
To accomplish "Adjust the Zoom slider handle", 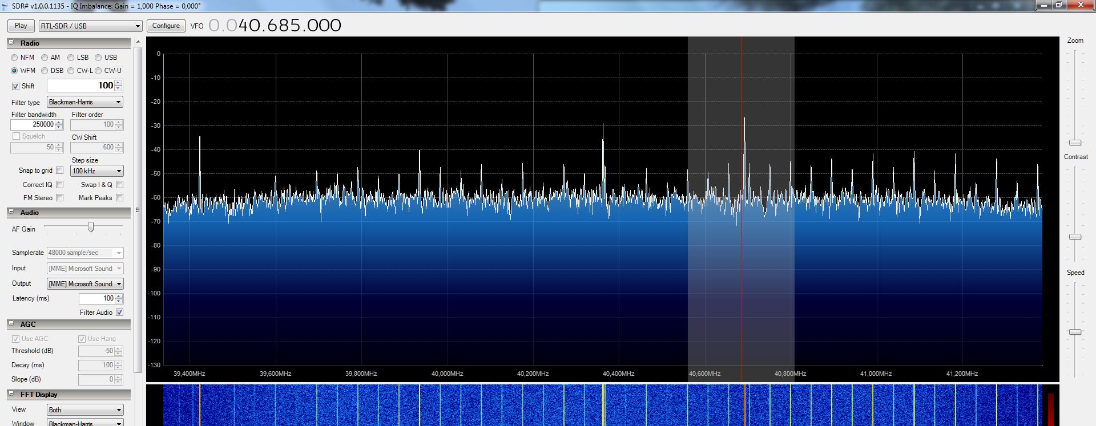I will (1075, 143).
